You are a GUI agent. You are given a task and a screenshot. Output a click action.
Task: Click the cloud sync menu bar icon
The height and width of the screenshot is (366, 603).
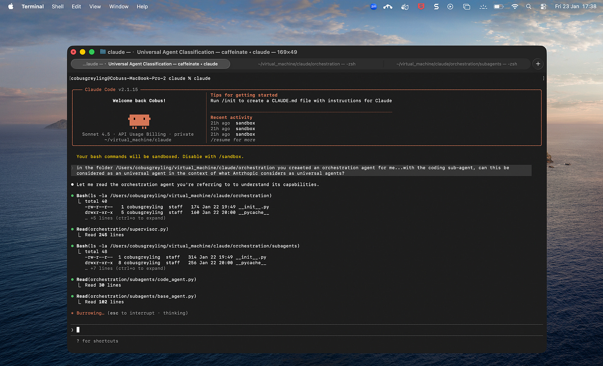pyautogui.click(x=388, y=6)
